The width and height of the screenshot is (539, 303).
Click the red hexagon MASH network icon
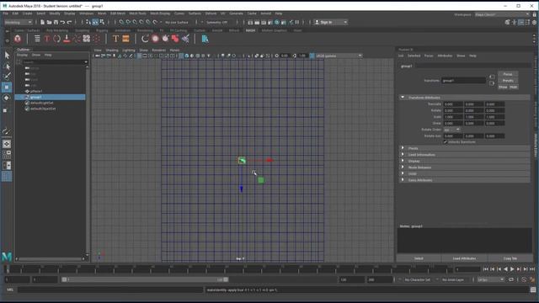pyautogui.click(x=17, y=39)
